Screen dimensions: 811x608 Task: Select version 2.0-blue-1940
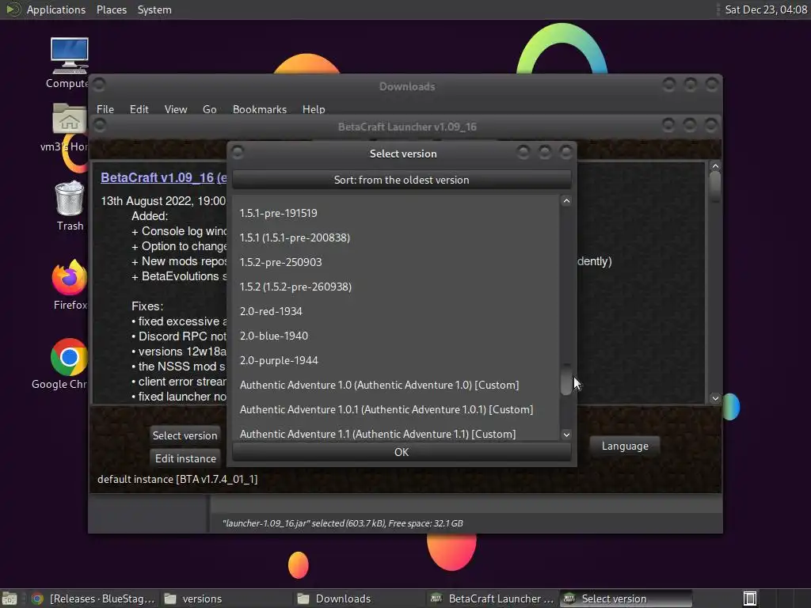(x=396, y=336)
